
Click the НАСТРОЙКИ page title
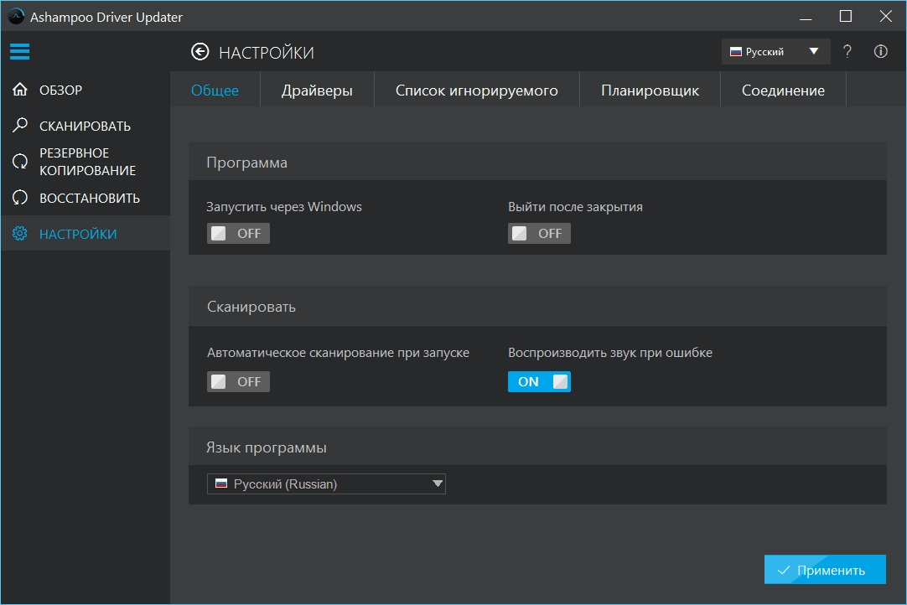click(266, 53)
